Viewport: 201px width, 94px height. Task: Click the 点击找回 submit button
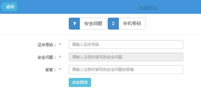point(80,82)
